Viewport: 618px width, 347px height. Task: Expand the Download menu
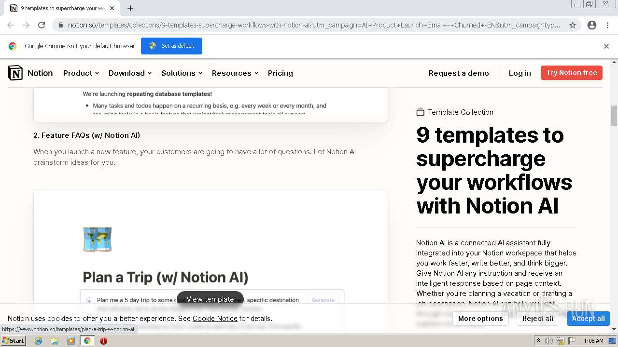coord(130,73)
